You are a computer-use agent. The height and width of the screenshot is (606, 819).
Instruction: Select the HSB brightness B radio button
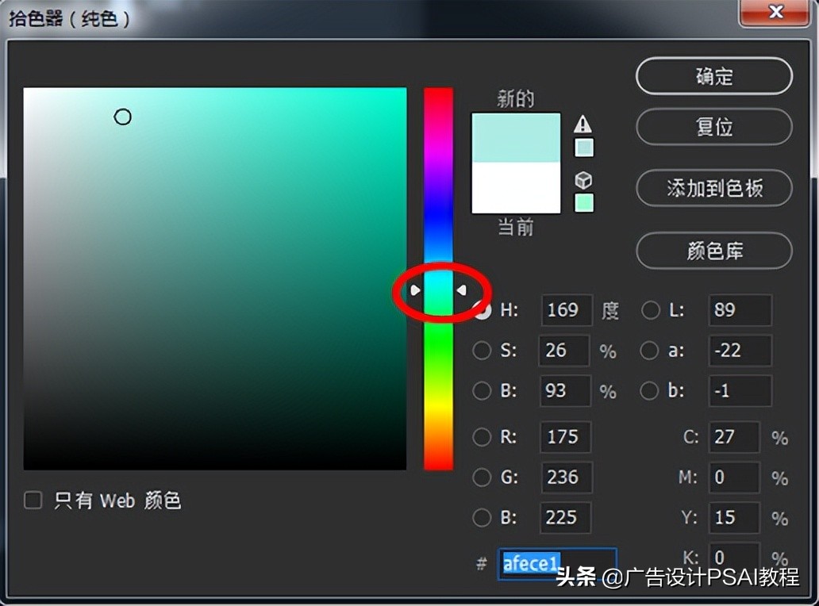(x=482, y=390)
